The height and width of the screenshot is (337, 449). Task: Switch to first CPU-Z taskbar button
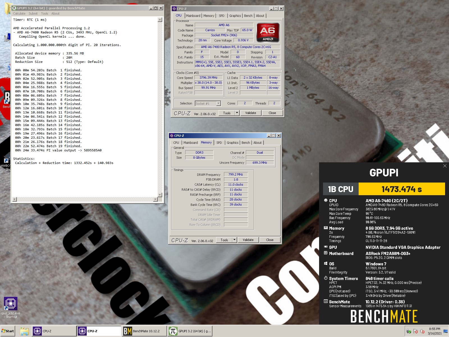point(54,331)
